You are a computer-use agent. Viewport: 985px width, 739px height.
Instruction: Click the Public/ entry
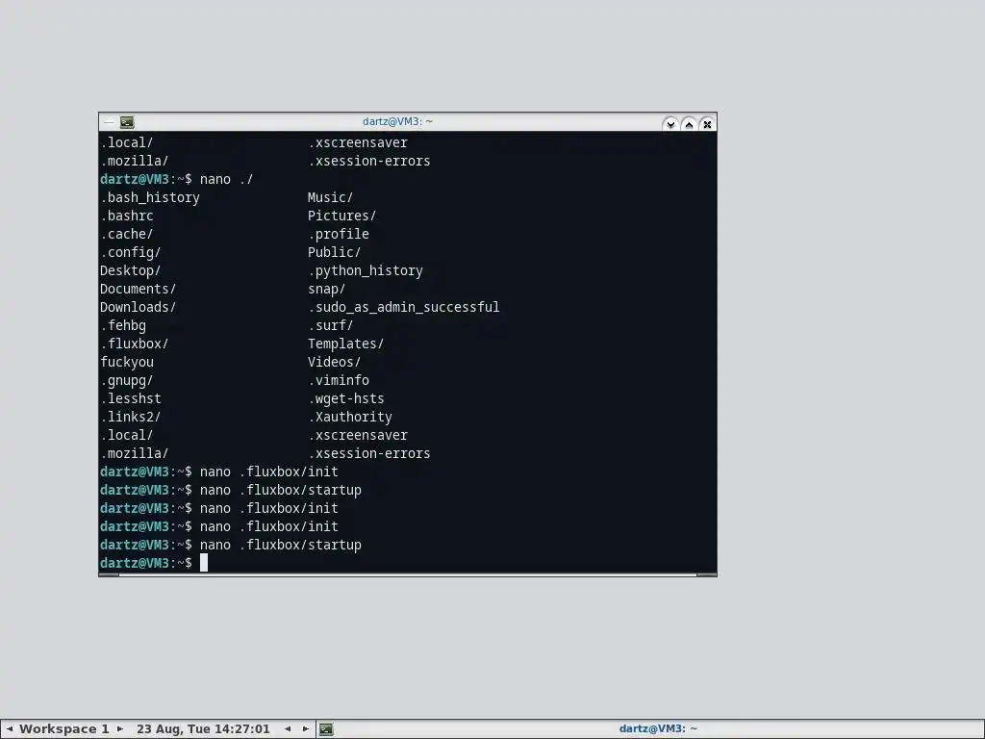(334, 252)
